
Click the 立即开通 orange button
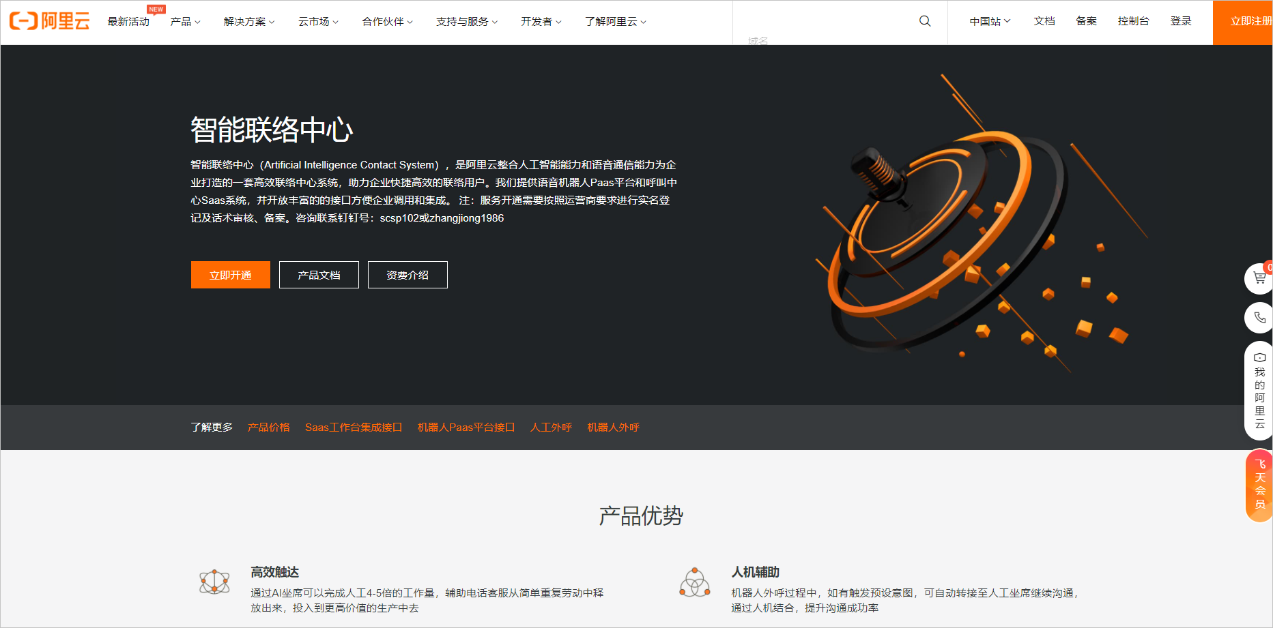tap(231, 275)
